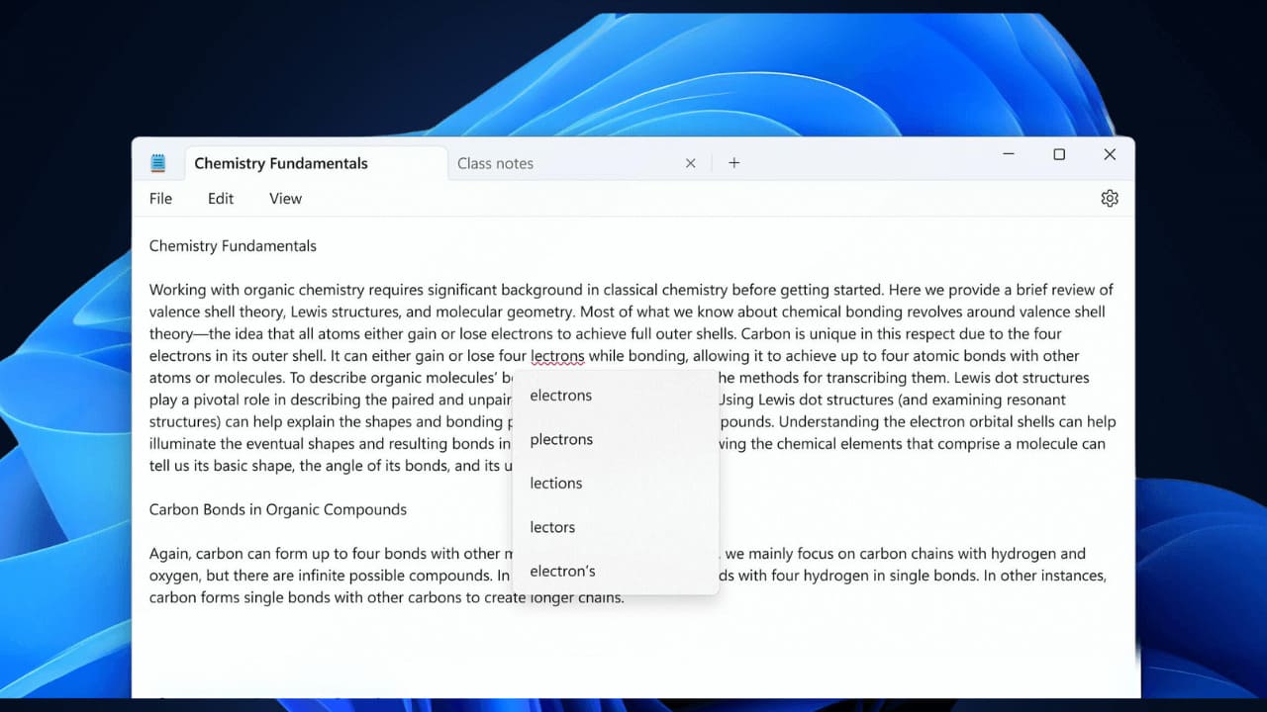This screenshot has height=712, width=1267.
Task: Choose the suggestion 'lectors'
Action: [551, 527]
